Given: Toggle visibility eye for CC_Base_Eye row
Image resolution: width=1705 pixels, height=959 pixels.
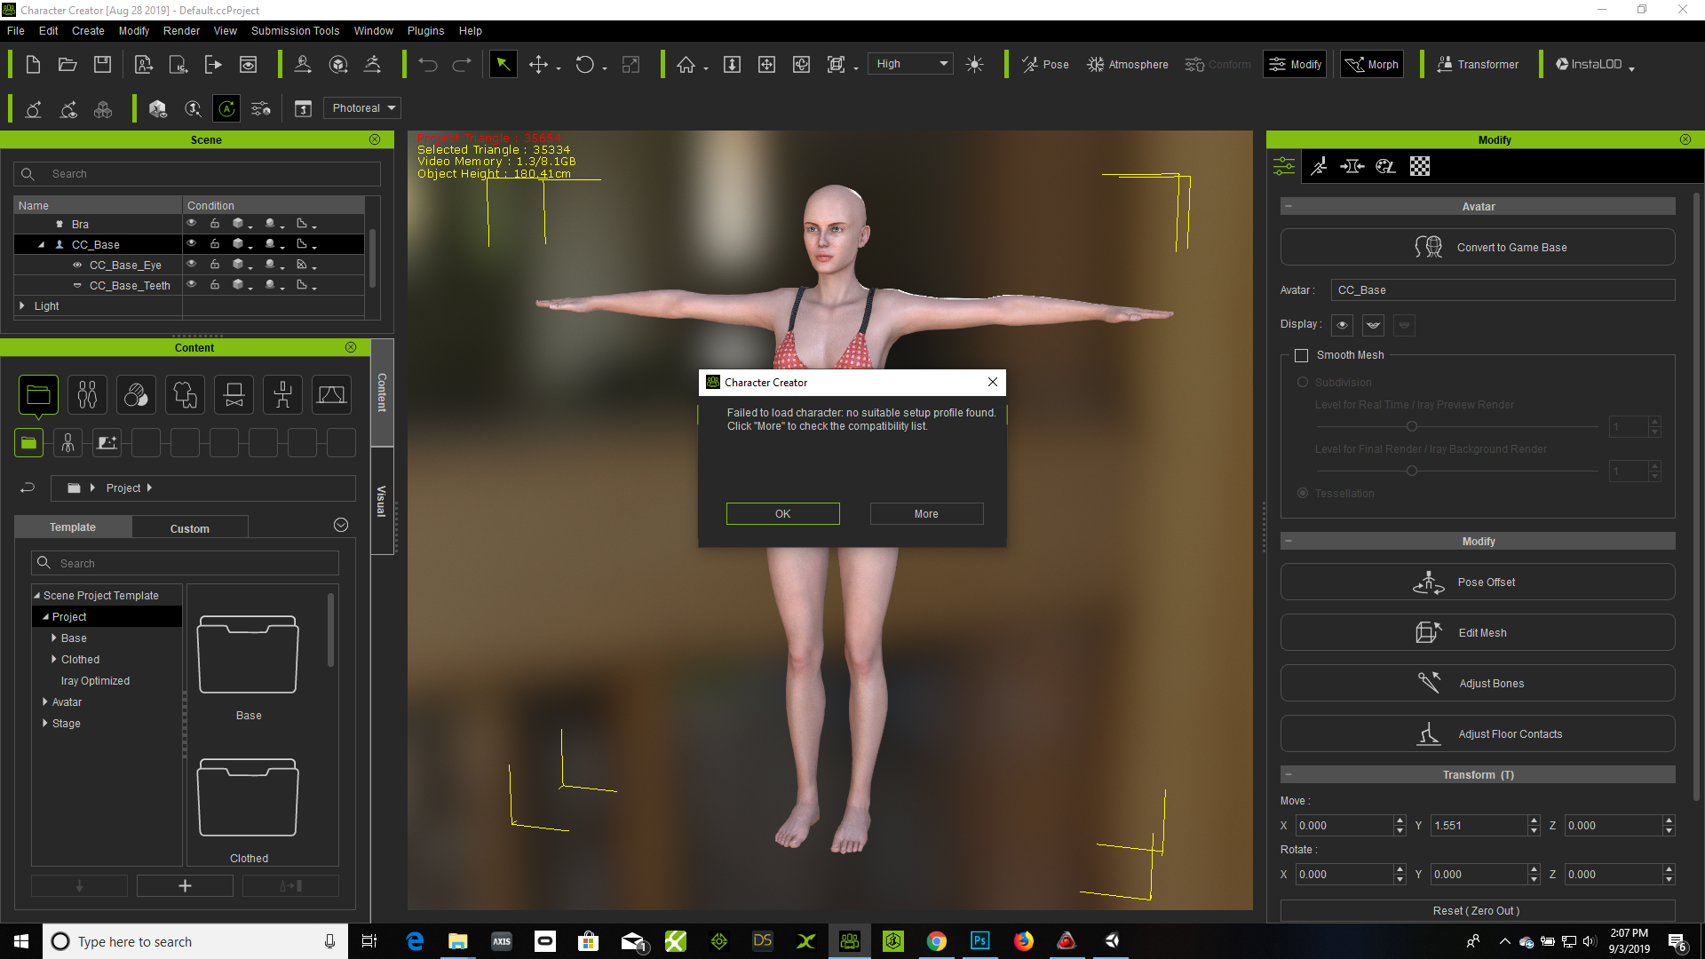Looking at the screenshot, I should tap(191, 264).
